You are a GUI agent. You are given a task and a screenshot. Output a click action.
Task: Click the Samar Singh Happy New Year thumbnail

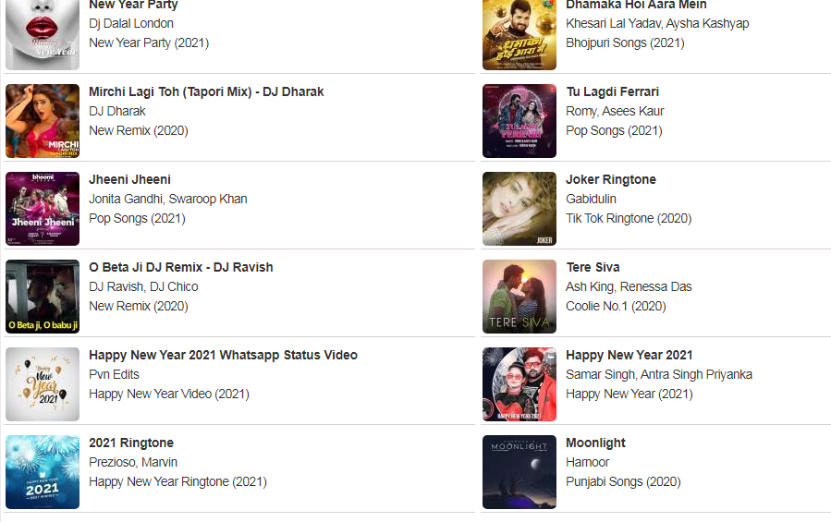519,384
